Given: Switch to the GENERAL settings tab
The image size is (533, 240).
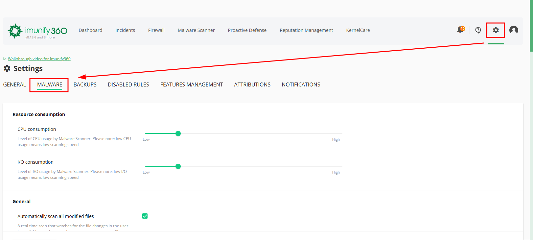Looking at the screenshot, I should (14, 84).
